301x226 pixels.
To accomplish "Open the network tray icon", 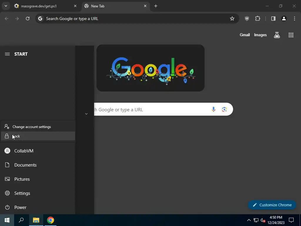I will point(256,220).
